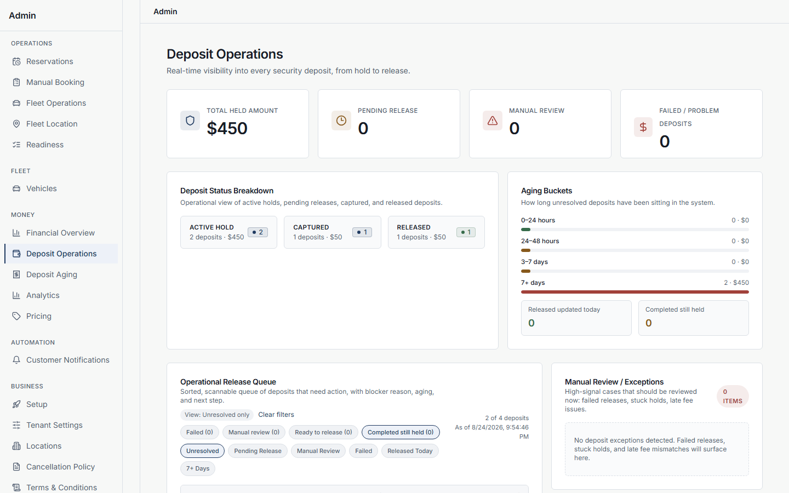Screen dimensions: 789x493
Task: Toggle the Failed (0) filter chip
Action: click(x=199, y=432)
